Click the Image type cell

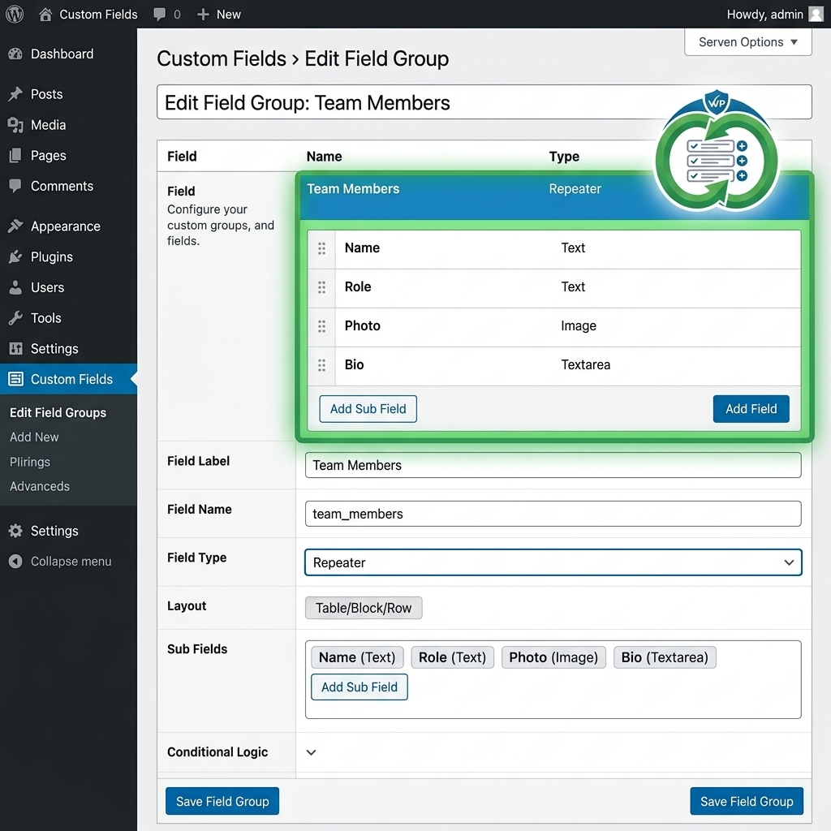578,326
